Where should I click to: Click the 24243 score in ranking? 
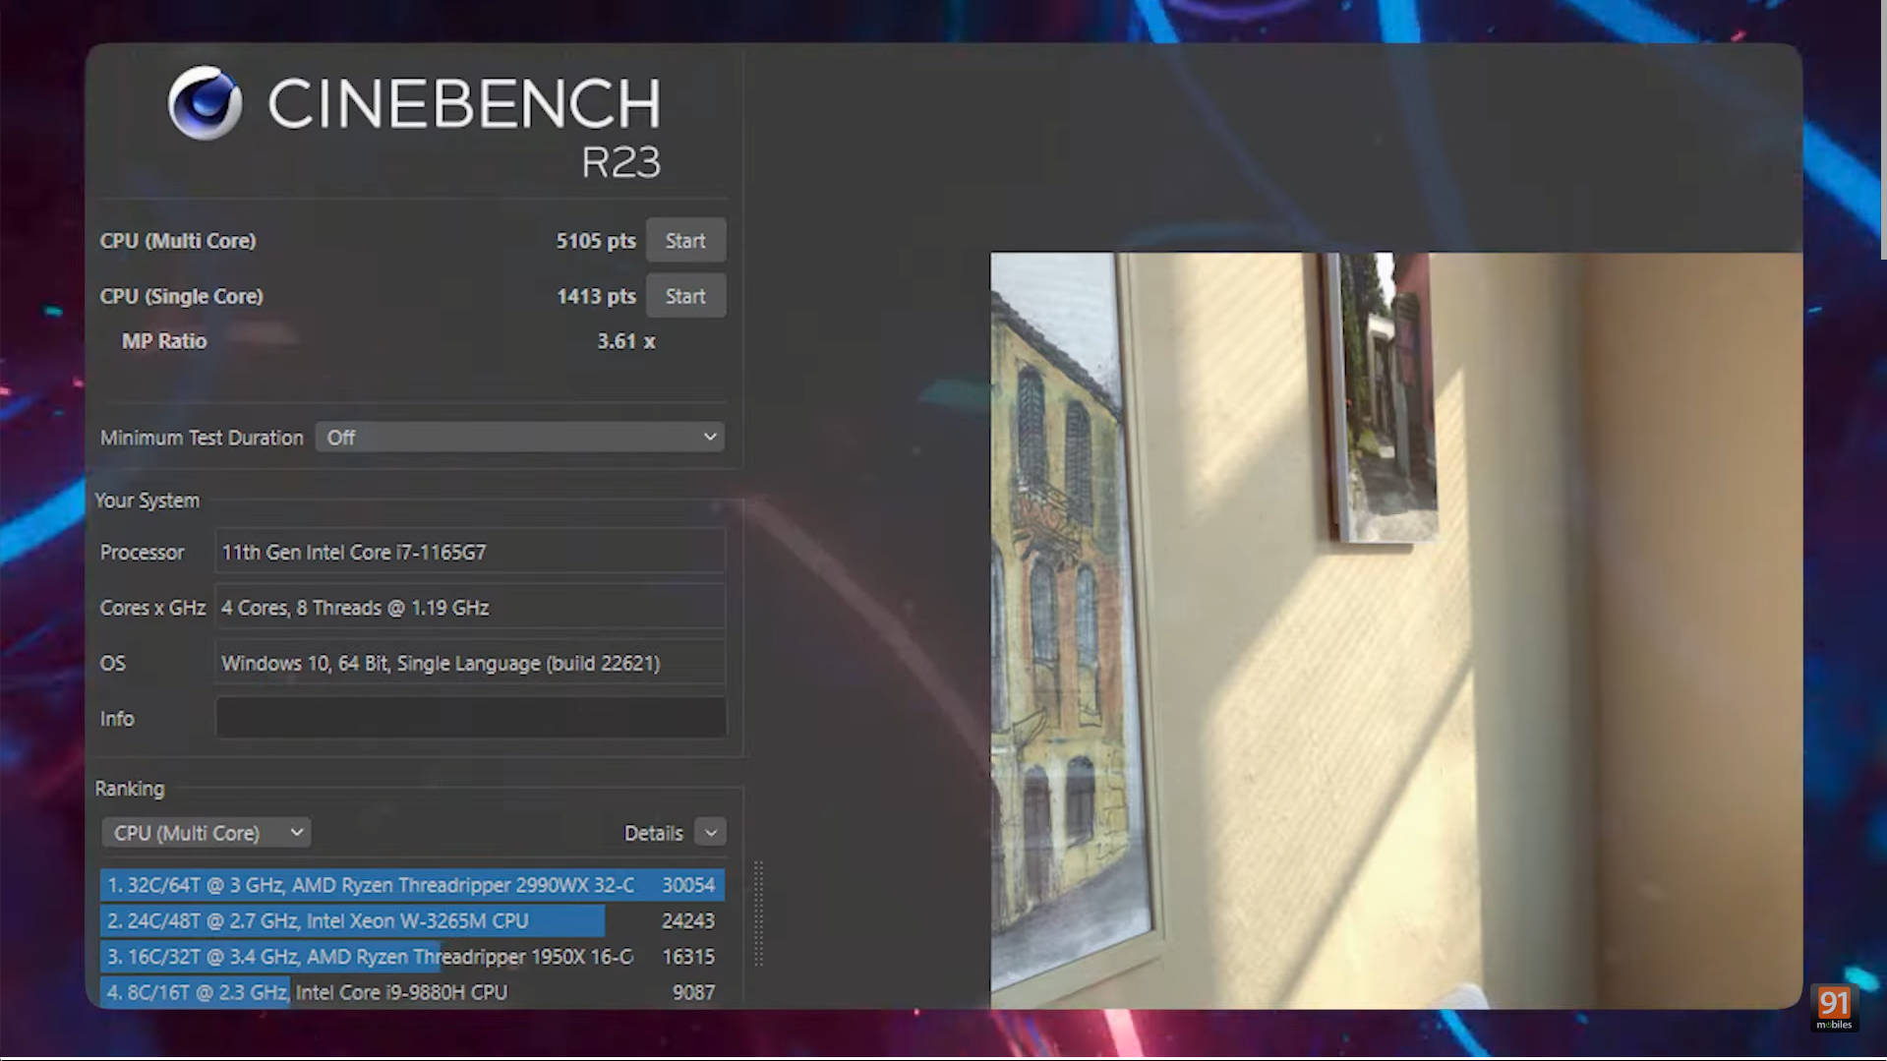688,920
